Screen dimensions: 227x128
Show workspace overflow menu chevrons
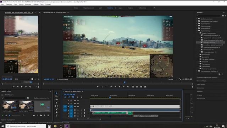154,8
